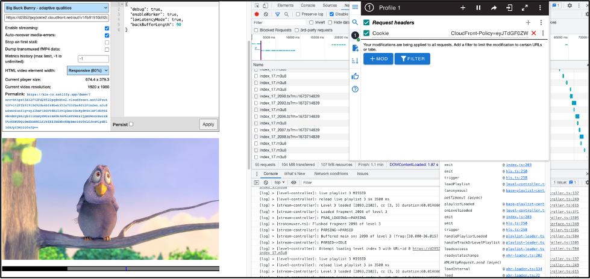Screen dimensions: 590x279
Task: Select the Profile 1 numbered circle in sidebar
Action: click(x=355, y=35)
